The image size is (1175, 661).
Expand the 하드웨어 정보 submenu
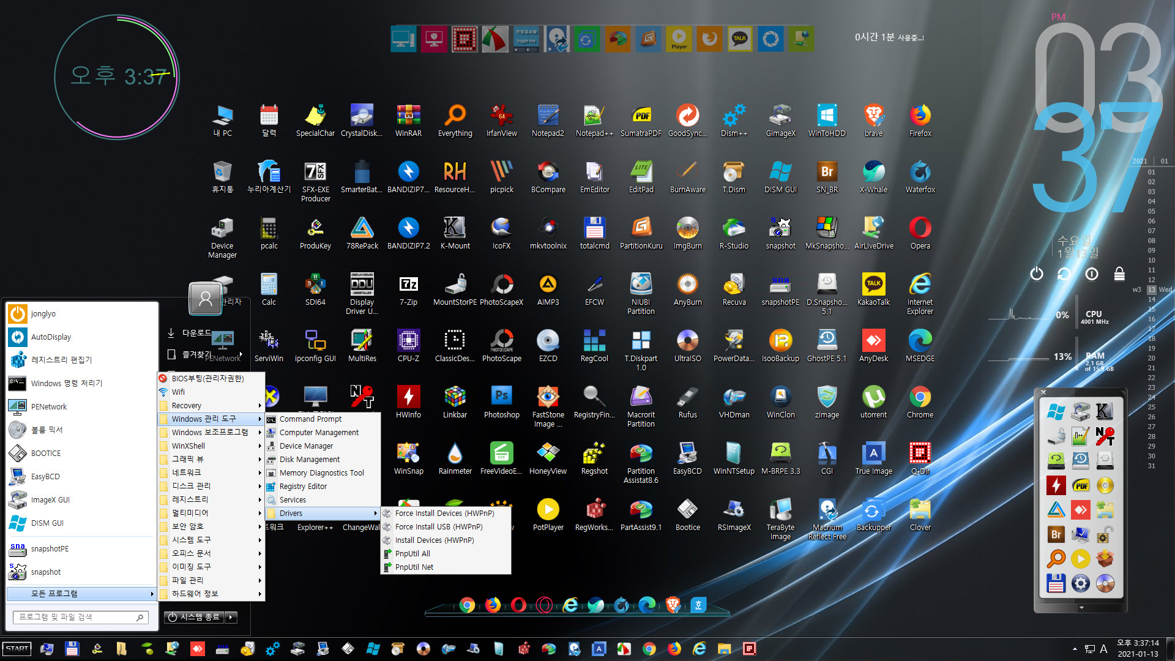pos(211,594)
